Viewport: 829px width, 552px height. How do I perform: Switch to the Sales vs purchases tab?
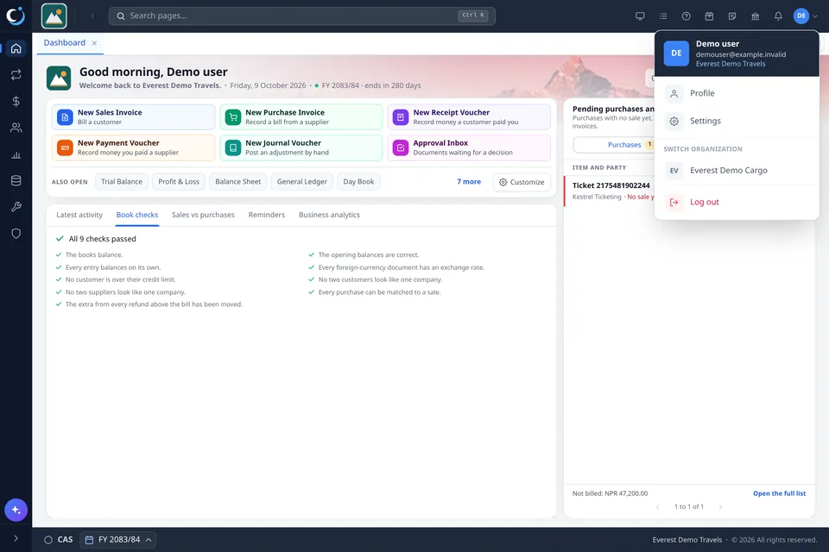[203, 215]
